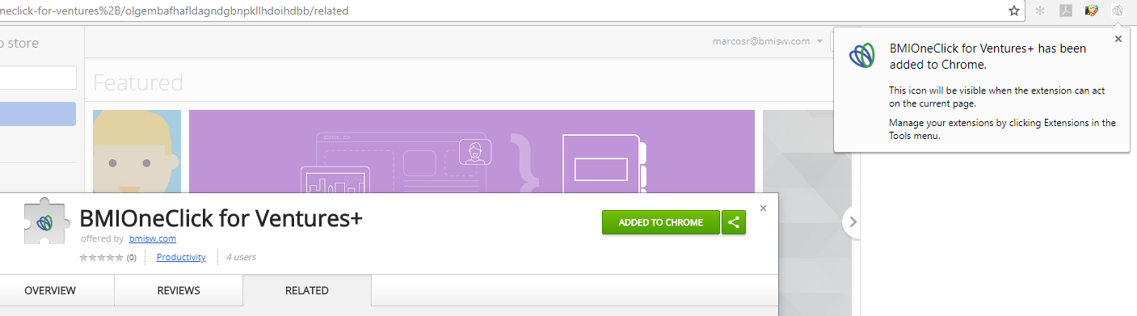Click the store search input field
The image size is (1137, 316).
38,78
